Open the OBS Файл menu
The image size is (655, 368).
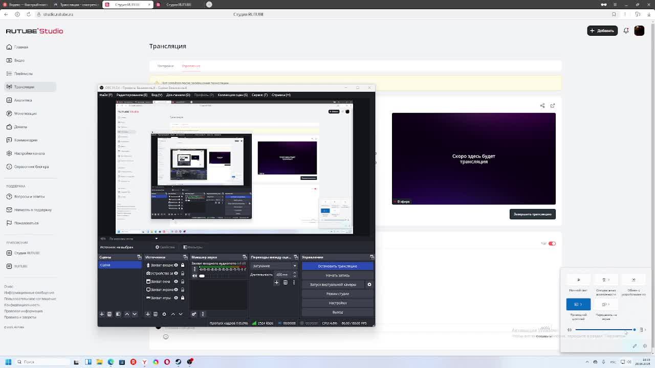[x=106, y=95]
